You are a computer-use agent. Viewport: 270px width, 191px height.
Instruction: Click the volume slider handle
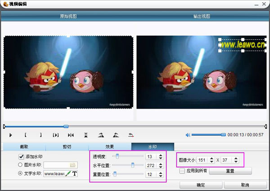(223, 135)
